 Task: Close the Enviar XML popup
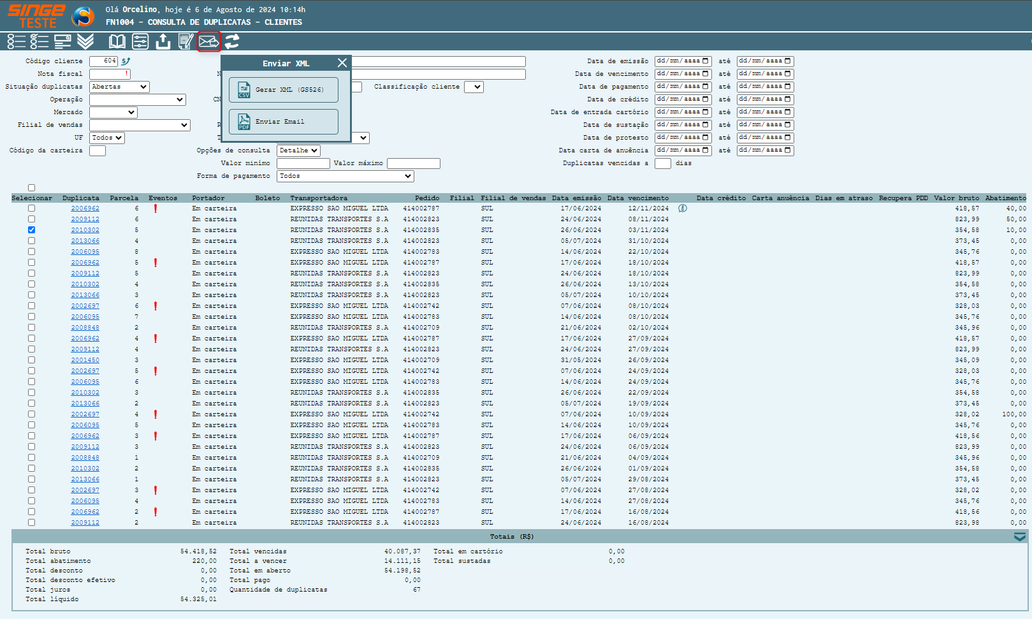(x=342, y=62)
